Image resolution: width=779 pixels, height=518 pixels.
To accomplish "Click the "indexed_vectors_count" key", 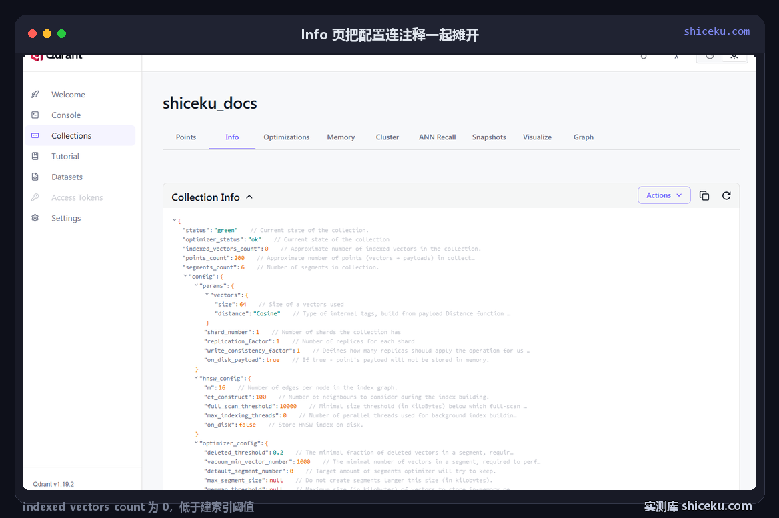I will pyautogui.click(x=221, y=248).
